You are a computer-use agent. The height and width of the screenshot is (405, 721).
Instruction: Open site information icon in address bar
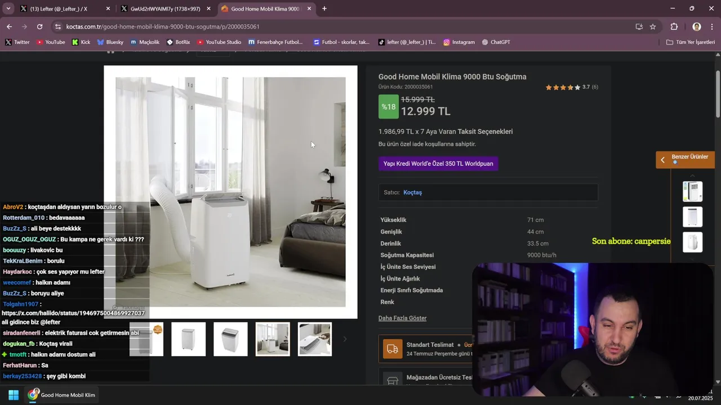57,26
